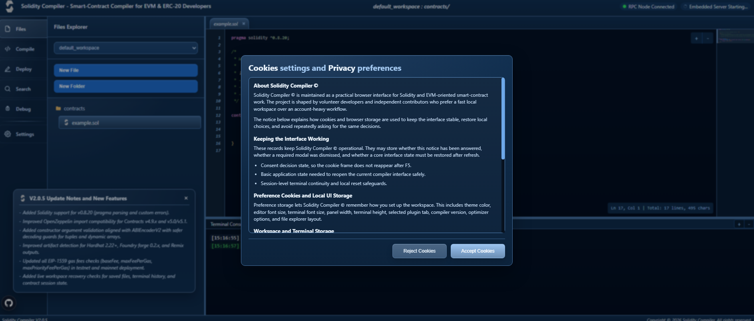This screenshot has width=754, height=321.
Task: Click the editor minimap preview
Action: 735,36
